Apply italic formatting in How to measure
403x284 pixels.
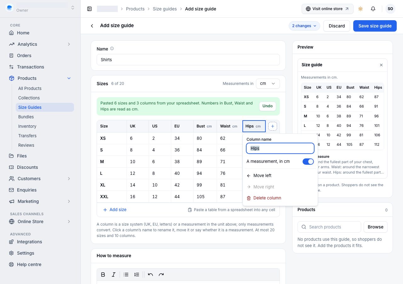114,275
